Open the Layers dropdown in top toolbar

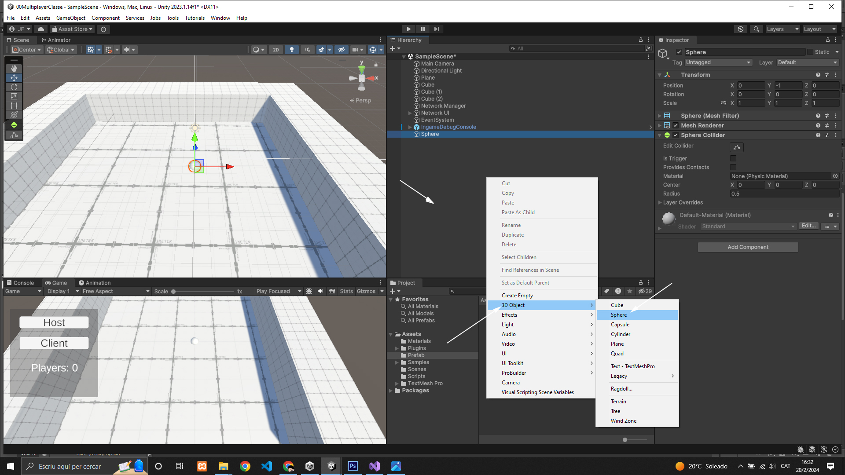783,29
